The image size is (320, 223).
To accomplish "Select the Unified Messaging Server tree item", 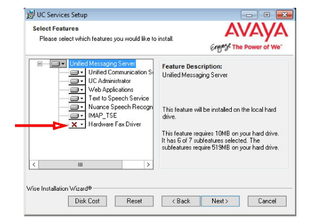I will click(x=102, y=63).
